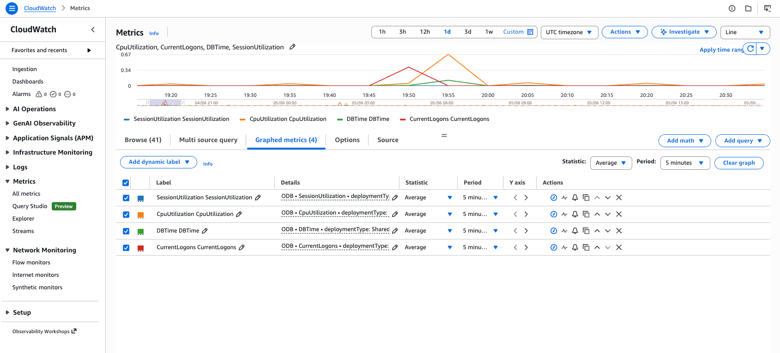The width and height of the screenshot is (780, 353).
Task: Apply anomaly detection to CpuUtilization metric
Action: (564, 214)
